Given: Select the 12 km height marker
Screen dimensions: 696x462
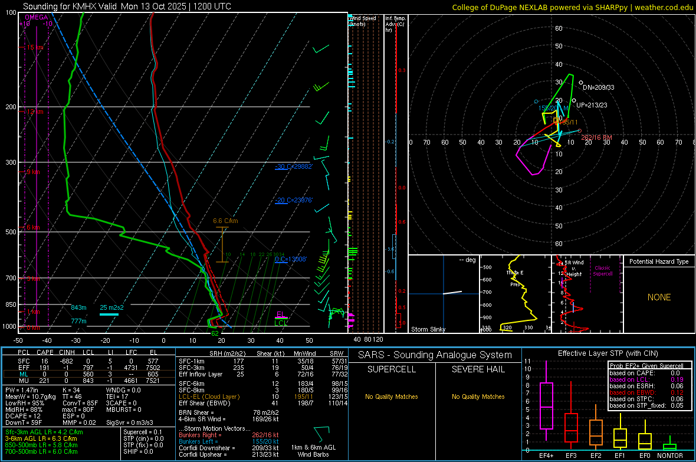Looking at the screenshot, I should pyautogui.click(x=35, y=112).
